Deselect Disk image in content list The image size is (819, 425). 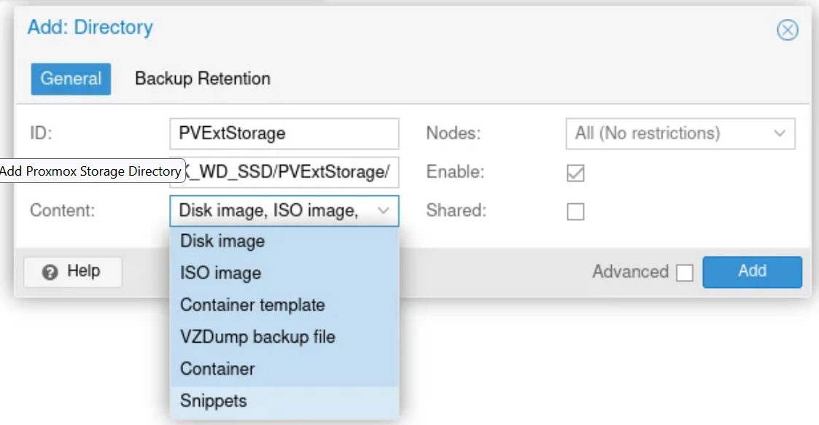(222, 241)
